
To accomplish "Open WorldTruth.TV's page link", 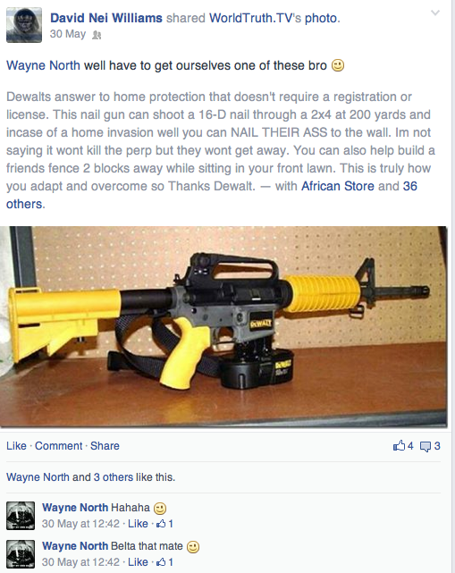I will coord(255,18).
